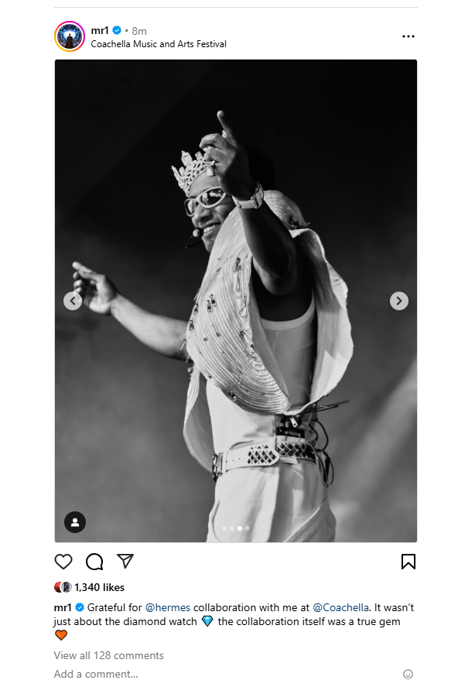The width and height of the screenshot is (458, 680).
Task: Open the three-dot more options menu
Action: point(408,36)
